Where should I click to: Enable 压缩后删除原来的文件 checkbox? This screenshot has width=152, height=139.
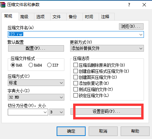75,65
